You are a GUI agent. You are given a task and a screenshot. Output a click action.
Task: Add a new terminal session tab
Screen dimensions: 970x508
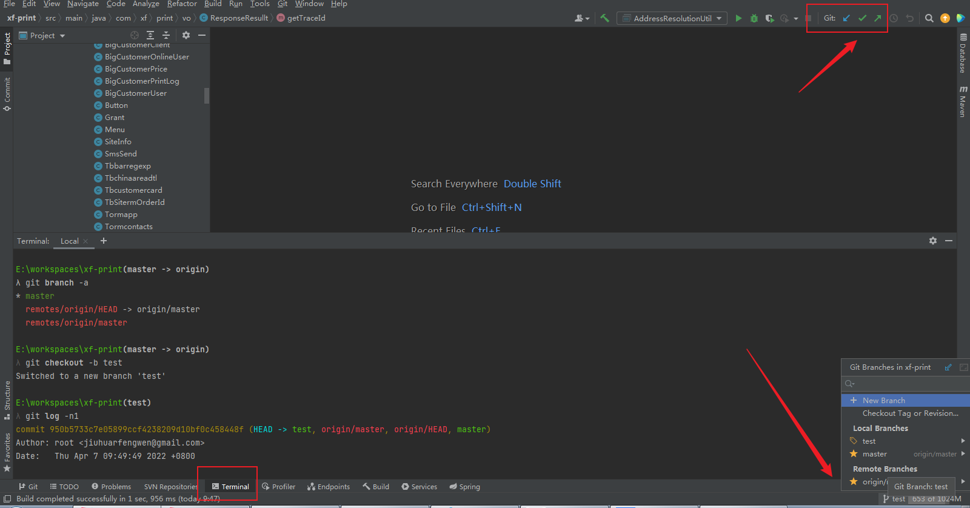point(104,241)
